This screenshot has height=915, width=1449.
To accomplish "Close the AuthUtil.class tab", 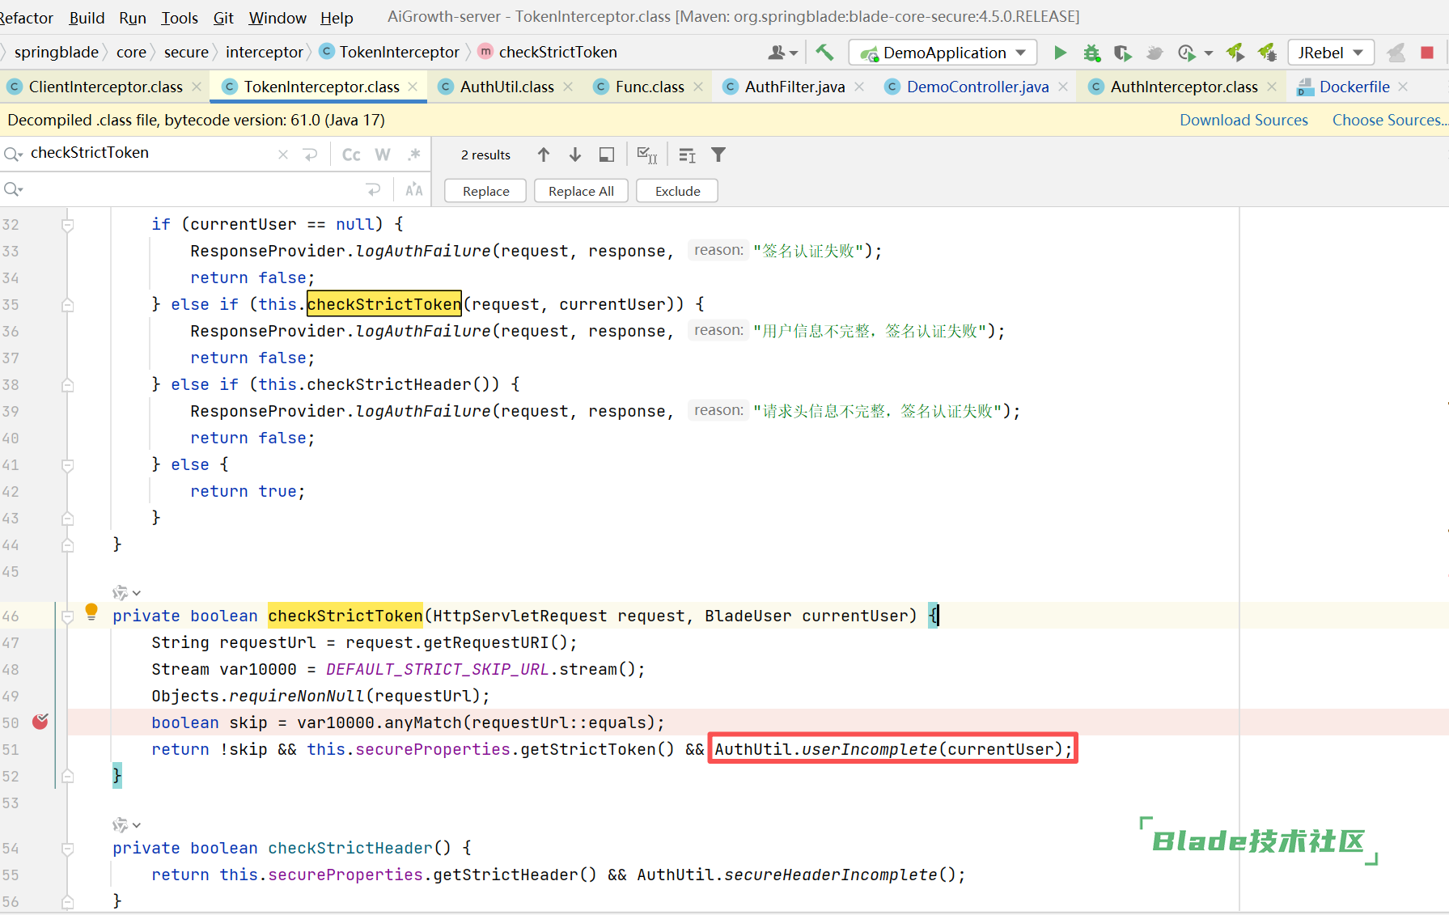I will [x=568, y=87].
